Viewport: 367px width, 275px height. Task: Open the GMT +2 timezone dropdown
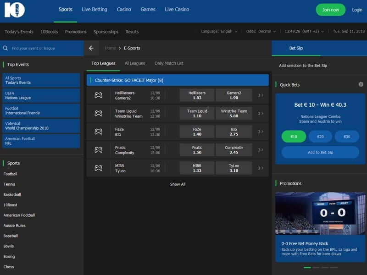click(x=304, y=31)
